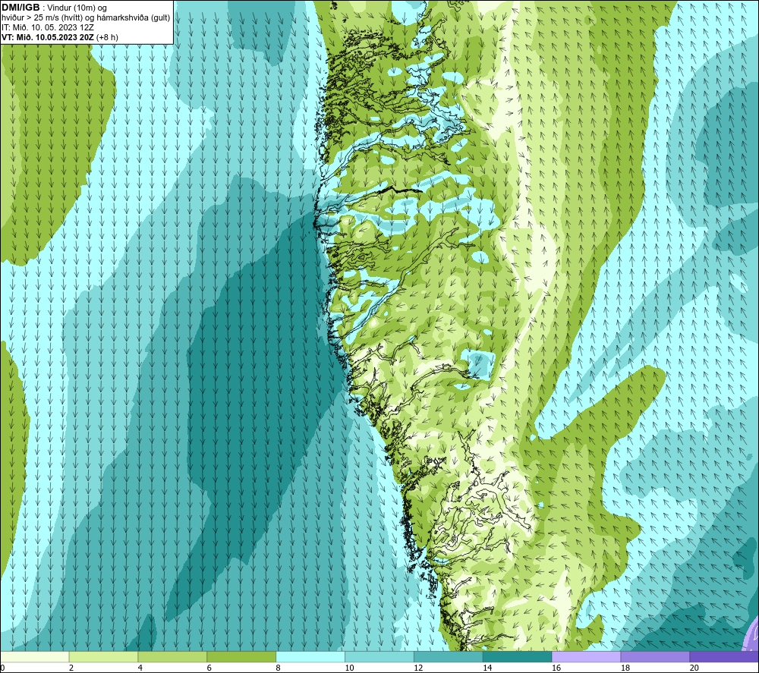Click the light green 2–4 m/s legend swatch
Screen dimensions: 759x673
[x=103, y=656]
